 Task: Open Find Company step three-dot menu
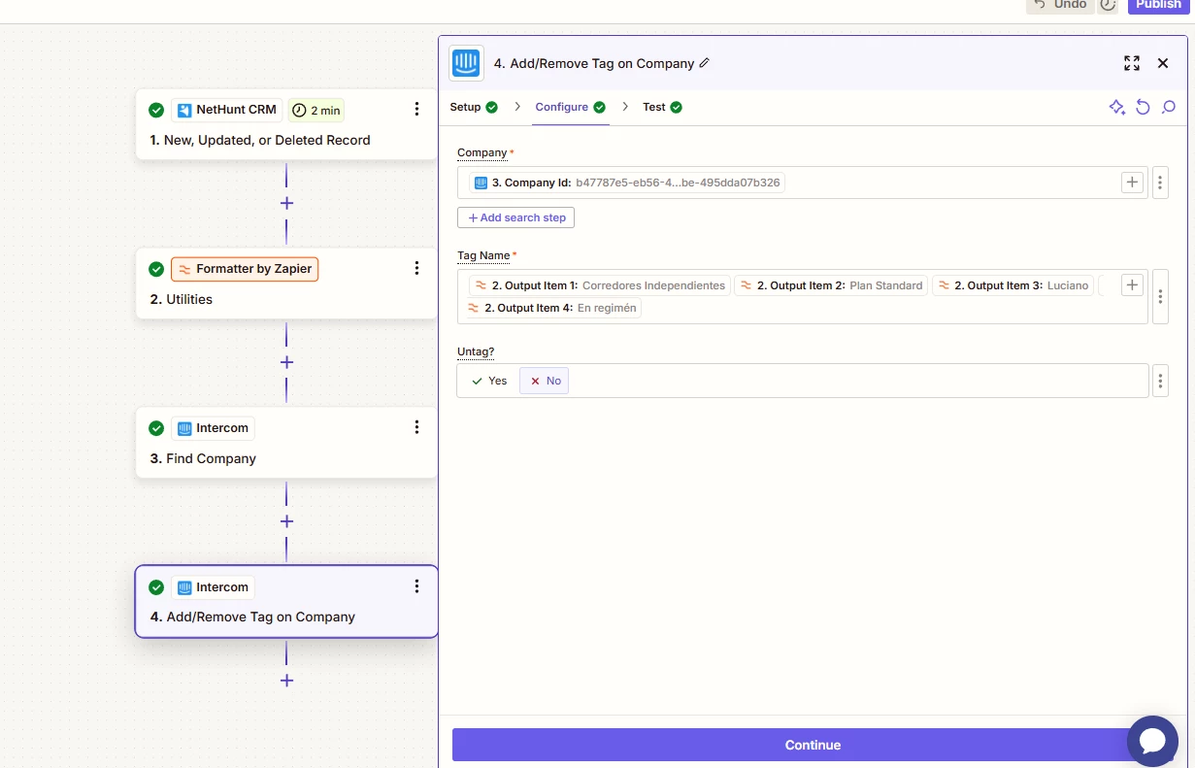click(416, 428)
